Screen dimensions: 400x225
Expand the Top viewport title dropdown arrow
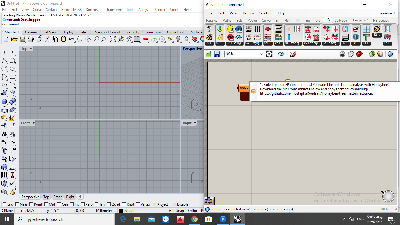[x=31, y=49]
